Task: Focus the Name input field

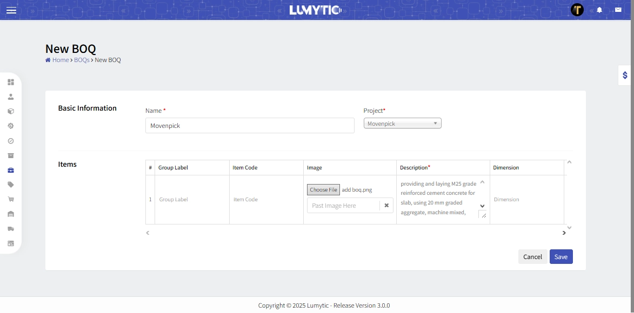Action: pyautogui.click(x=250, y=126)
